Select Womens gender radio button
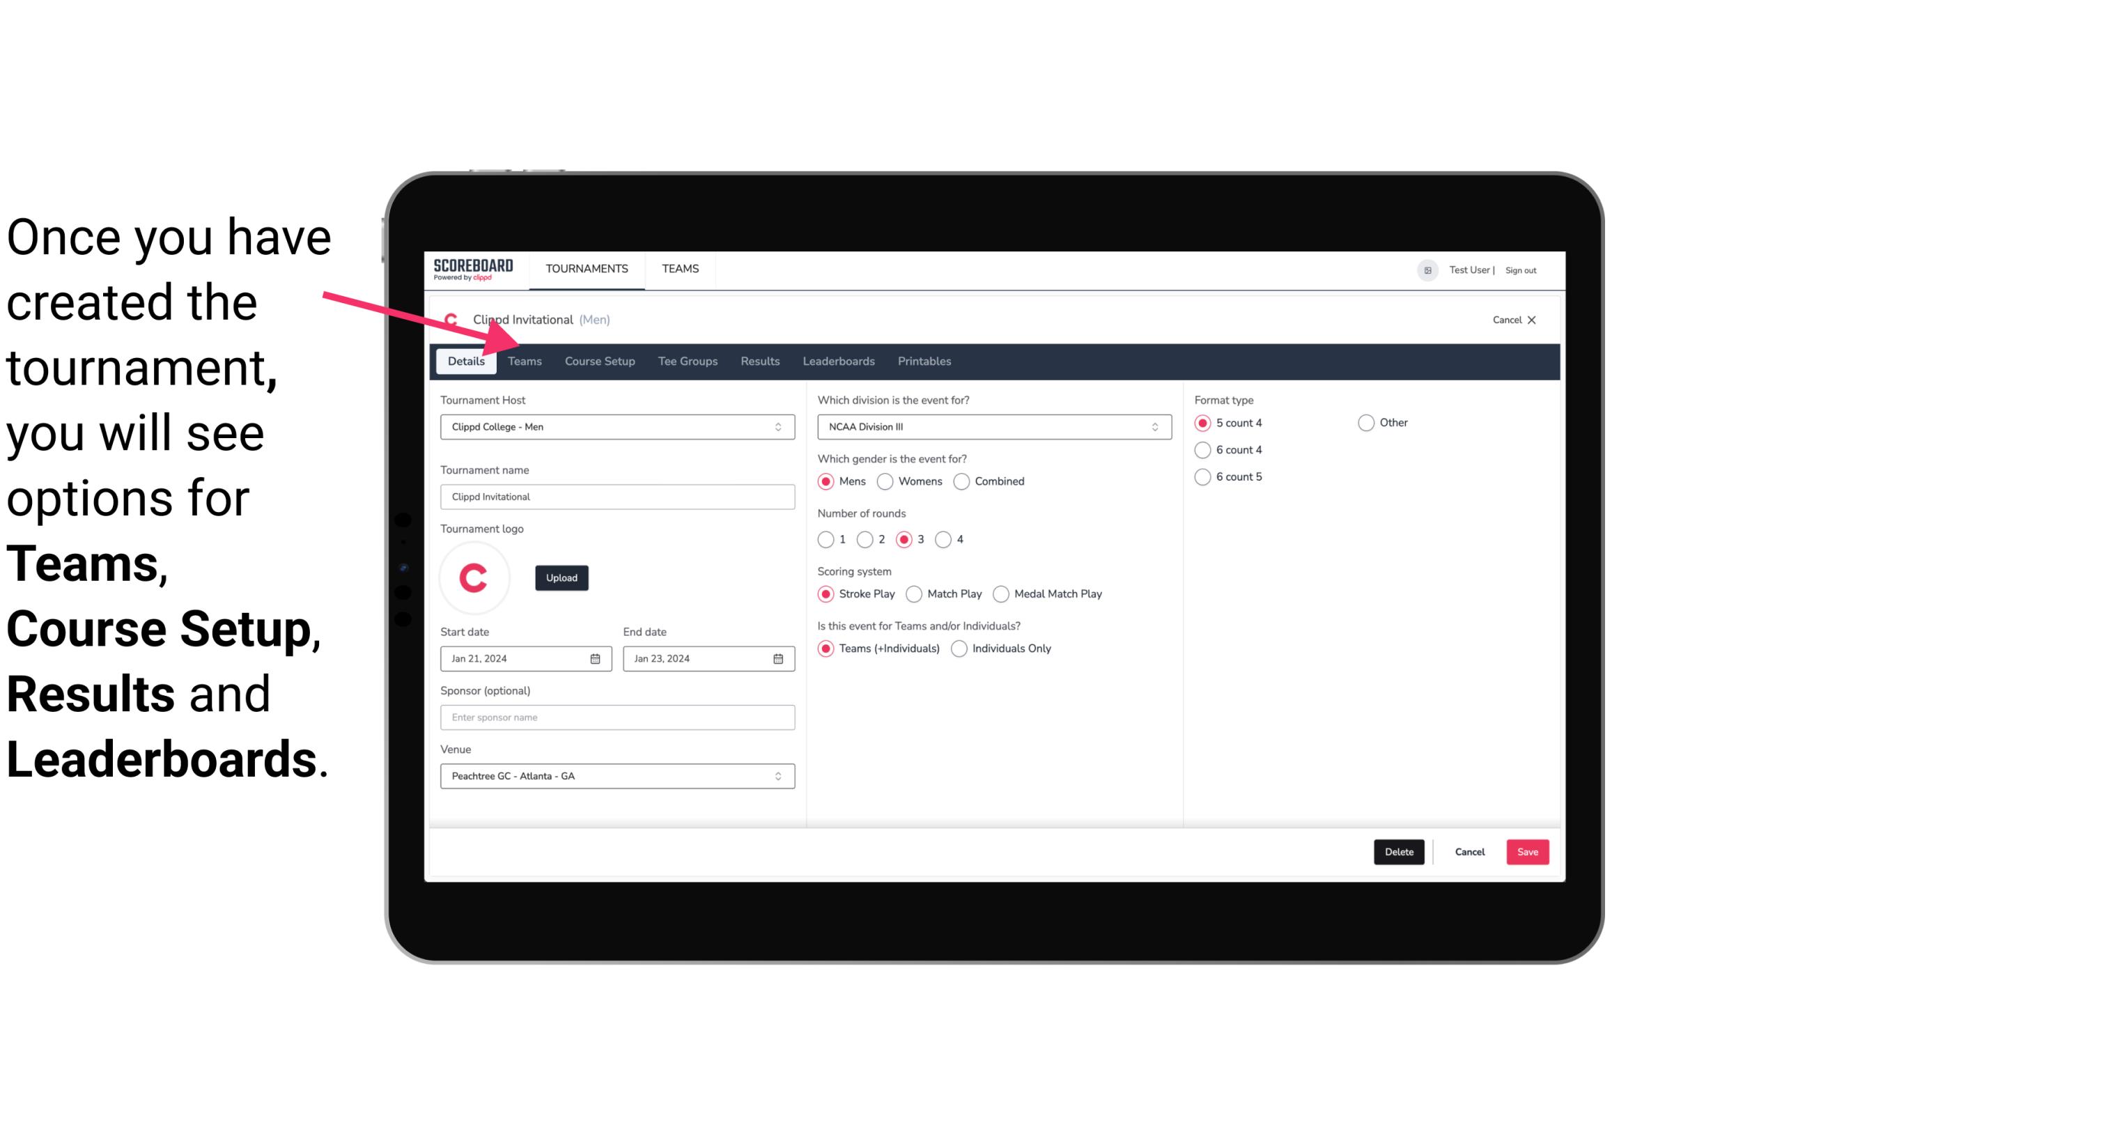Image resolution: width=2108 pixels, height=1134 pixels. [x=885, y=481]
